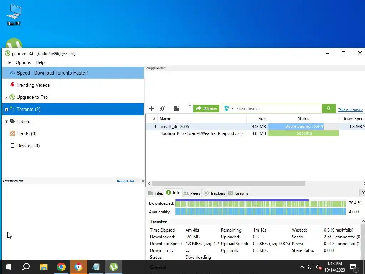Open the This PC desktop icon
Image resolution: width=365 pixels, height=274 pixels.
tap(14, 15)
